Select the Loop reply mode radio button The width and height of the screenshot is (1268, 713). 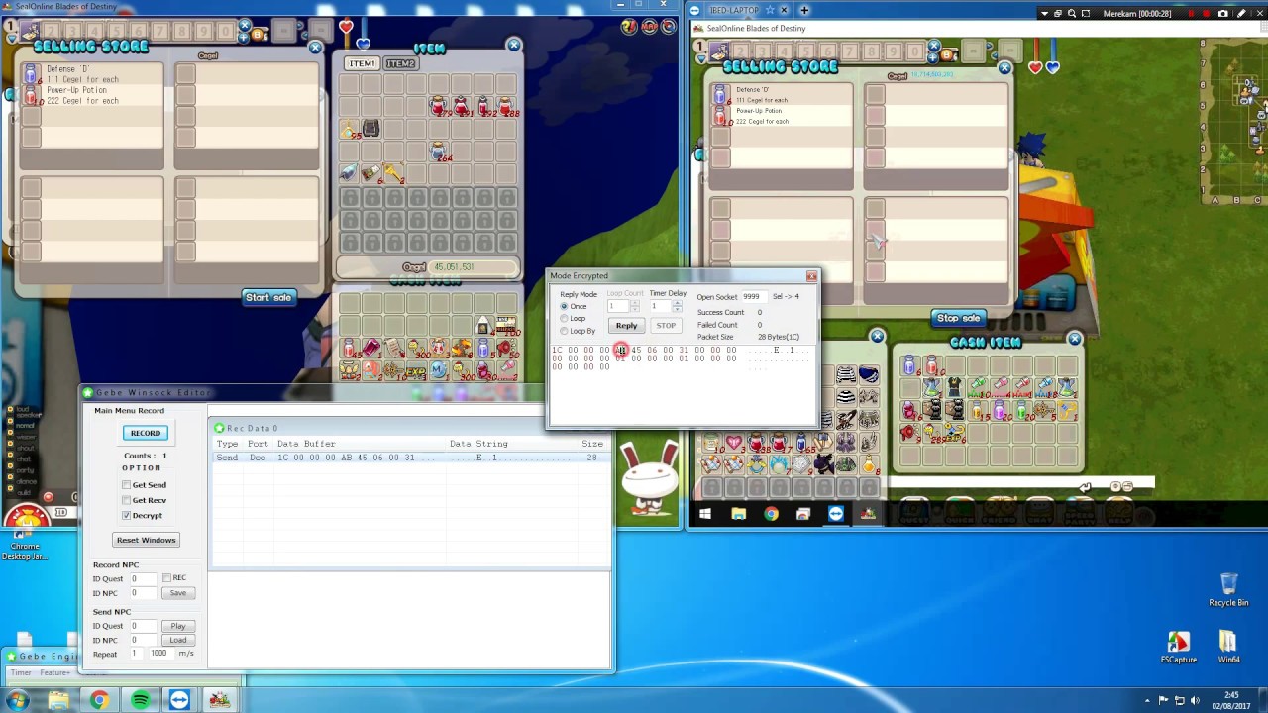point(565,319)
